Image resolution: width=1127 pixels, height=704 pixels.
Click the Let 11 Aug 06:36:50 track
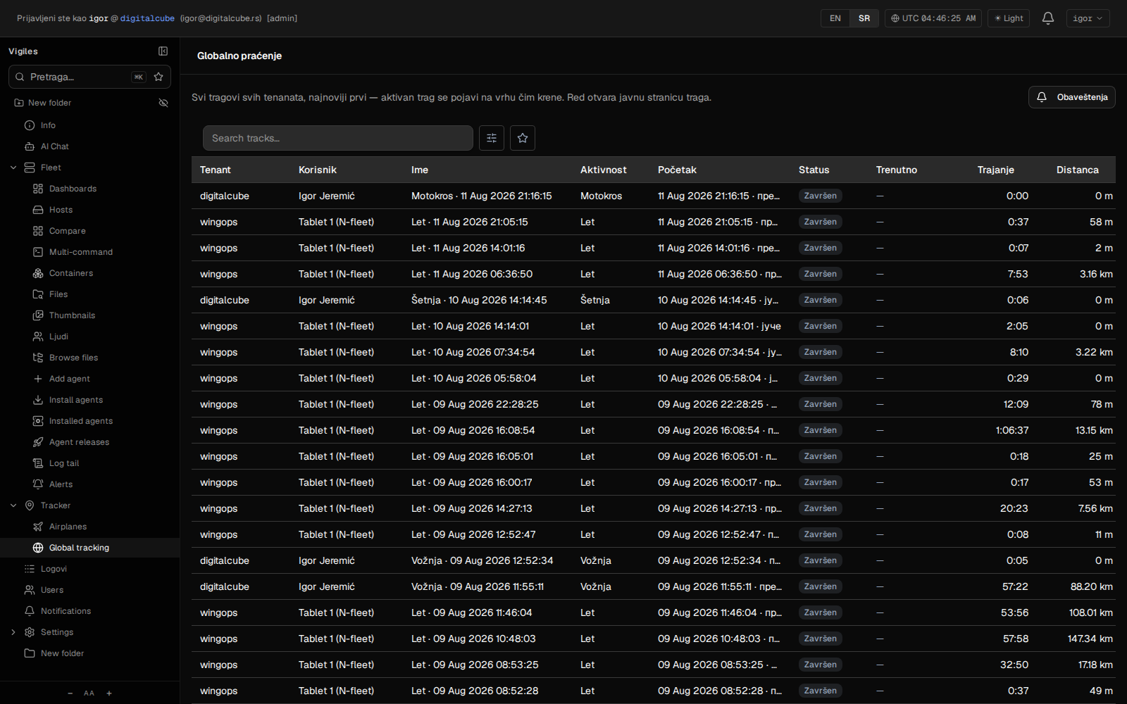[654, 274]
